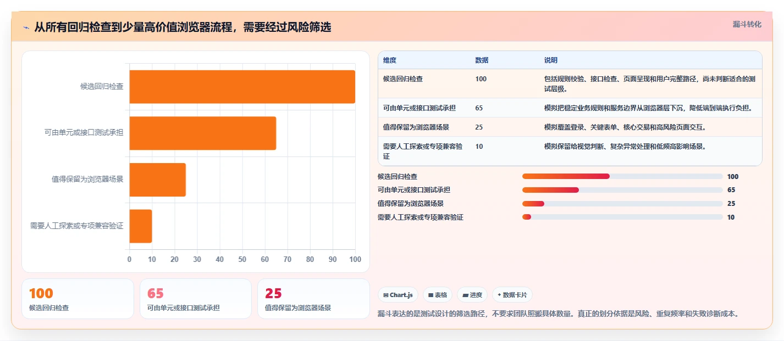Select the 表格 chip
The width and height of the screenshot is (784, 341).
[x=438, y=295]
